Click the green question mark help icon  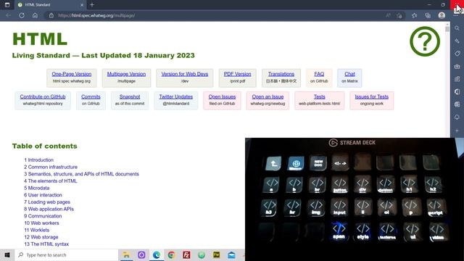pyautogui.click(x=425, y=41)
